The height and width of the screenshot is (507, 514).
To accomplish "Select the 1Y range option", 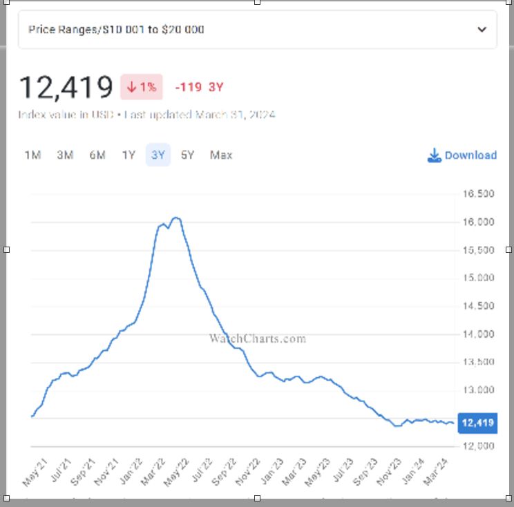I will [x=128, y=155].
